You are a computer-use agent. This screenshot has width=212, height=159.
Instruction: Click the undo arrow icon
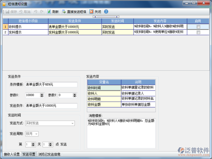(x=36, y=12)
